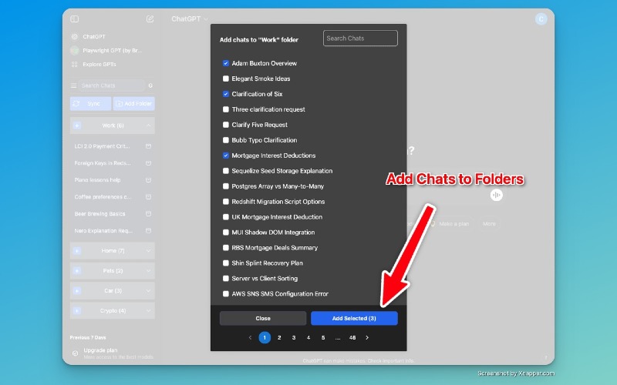The image size is (617, 385).
Task: Uncheck Adam Buxton Overview checkbox
Action: [x=225, y=63]
